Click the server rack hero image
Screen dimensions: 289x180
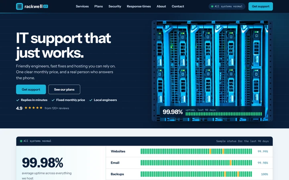212,71
